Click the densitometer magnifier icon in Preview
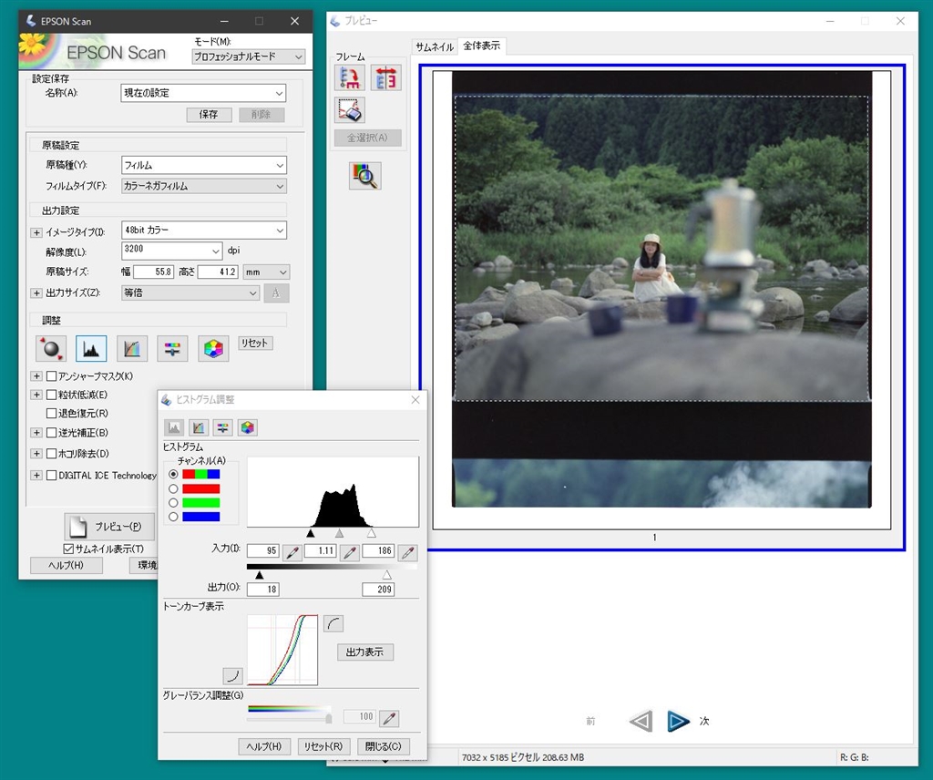This screenshot has width=933, height=780. [x=364, y=176]
